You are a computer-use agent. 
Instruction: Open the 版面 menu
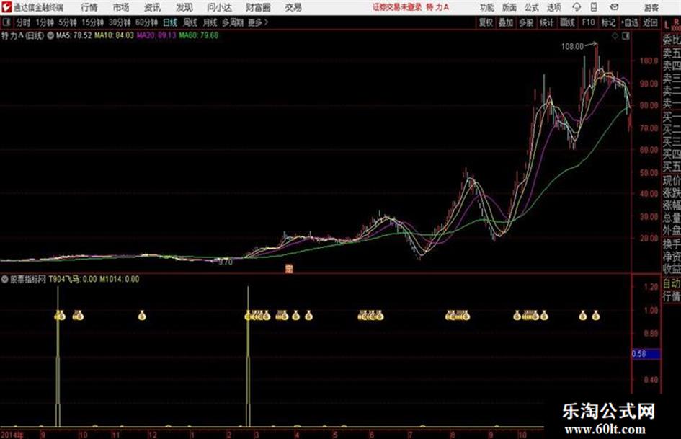[509, 7]
